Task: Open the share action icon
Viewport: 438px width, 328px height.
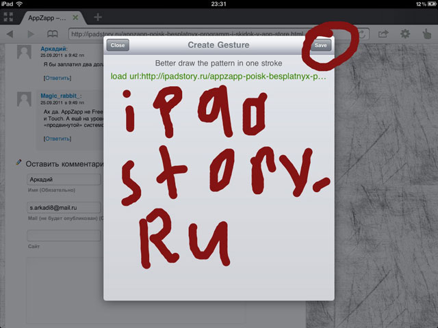Action: coord(383,33)
